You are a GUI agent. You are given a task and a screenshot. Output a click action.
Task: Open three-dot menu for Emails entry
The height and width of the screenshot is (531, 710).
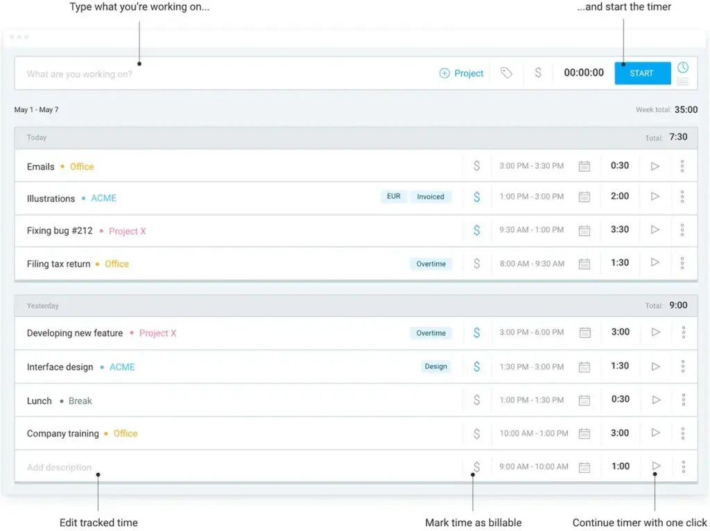point(682,166)
